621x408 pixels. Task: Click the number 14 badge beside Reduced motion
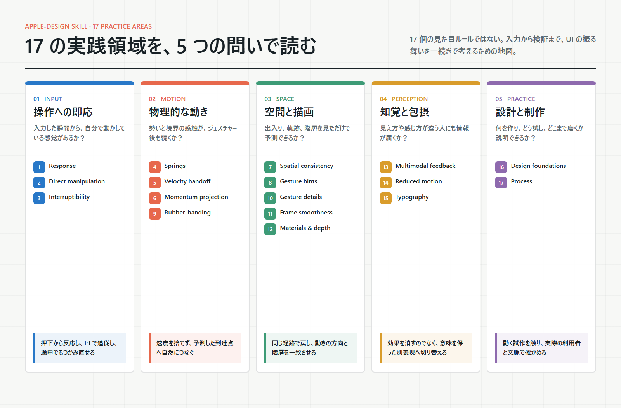(x=386, y=183)
